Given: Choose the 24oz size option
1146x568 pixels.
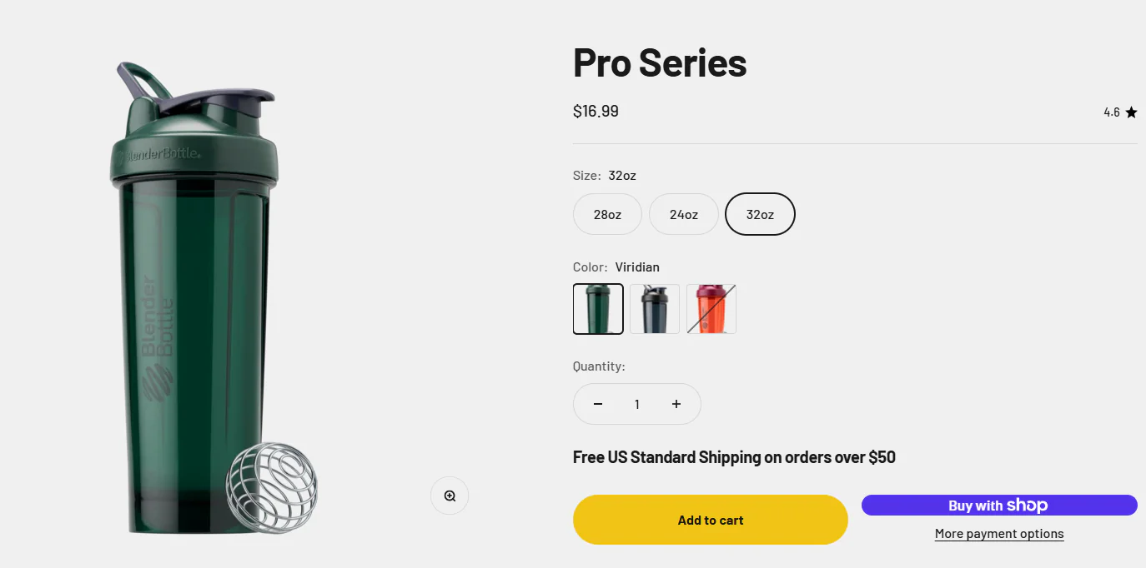Looking at the screenshot, I should click(684, 214).
